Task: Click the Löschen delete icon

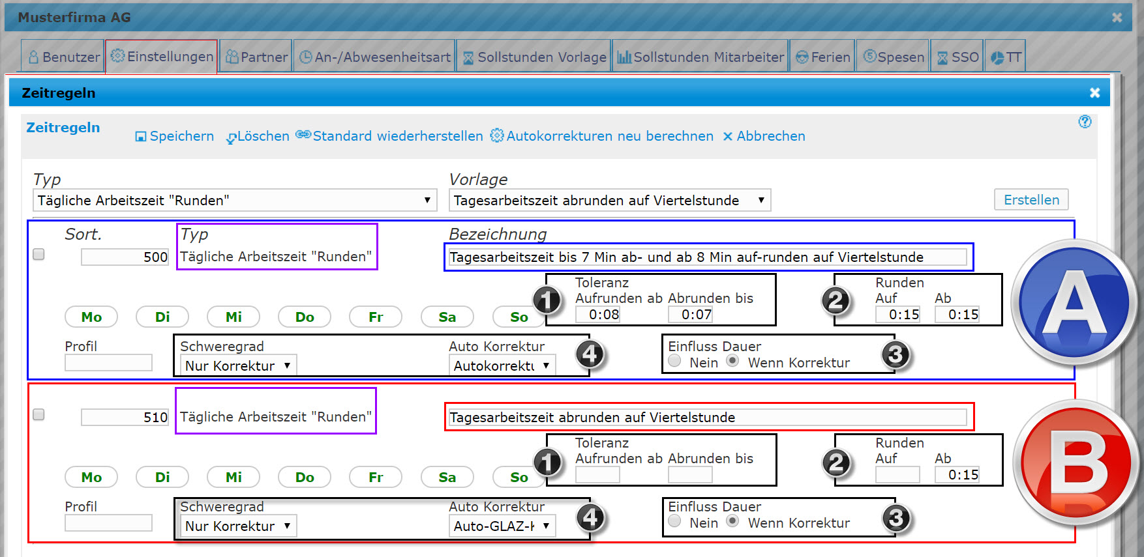Action: 231,137
